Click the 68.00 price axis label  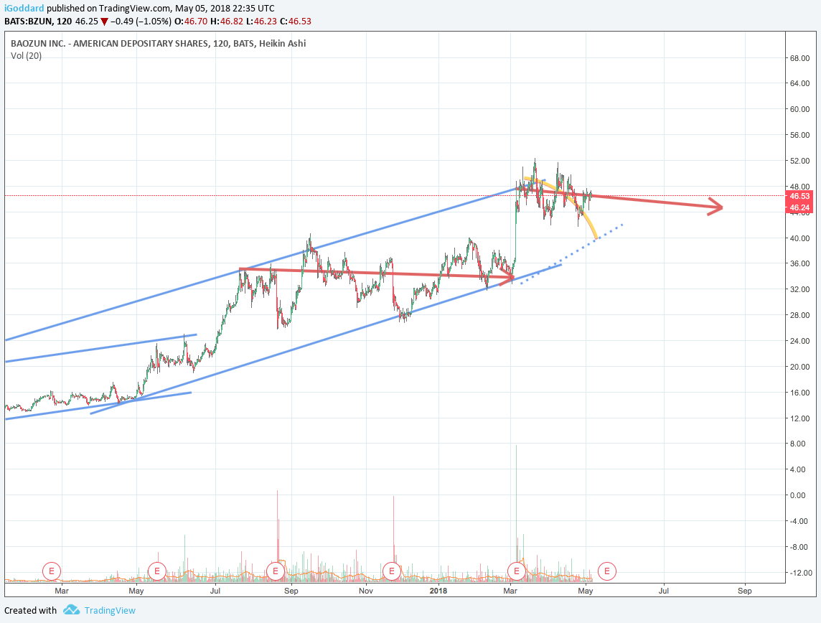click(x=800, y=58)
